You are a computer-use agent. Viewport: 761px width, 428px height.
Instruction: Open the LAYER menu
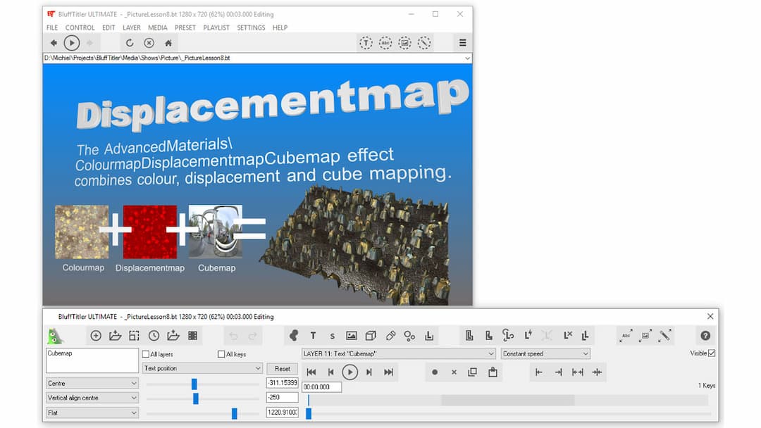[x=132, y=27]
